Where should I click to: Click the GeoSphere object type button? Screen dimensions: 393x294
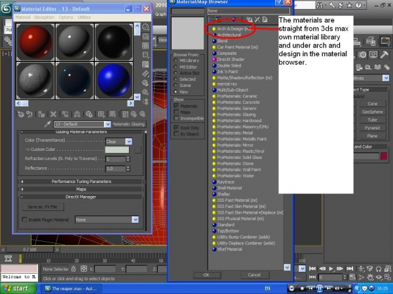(x=372, y=112)
